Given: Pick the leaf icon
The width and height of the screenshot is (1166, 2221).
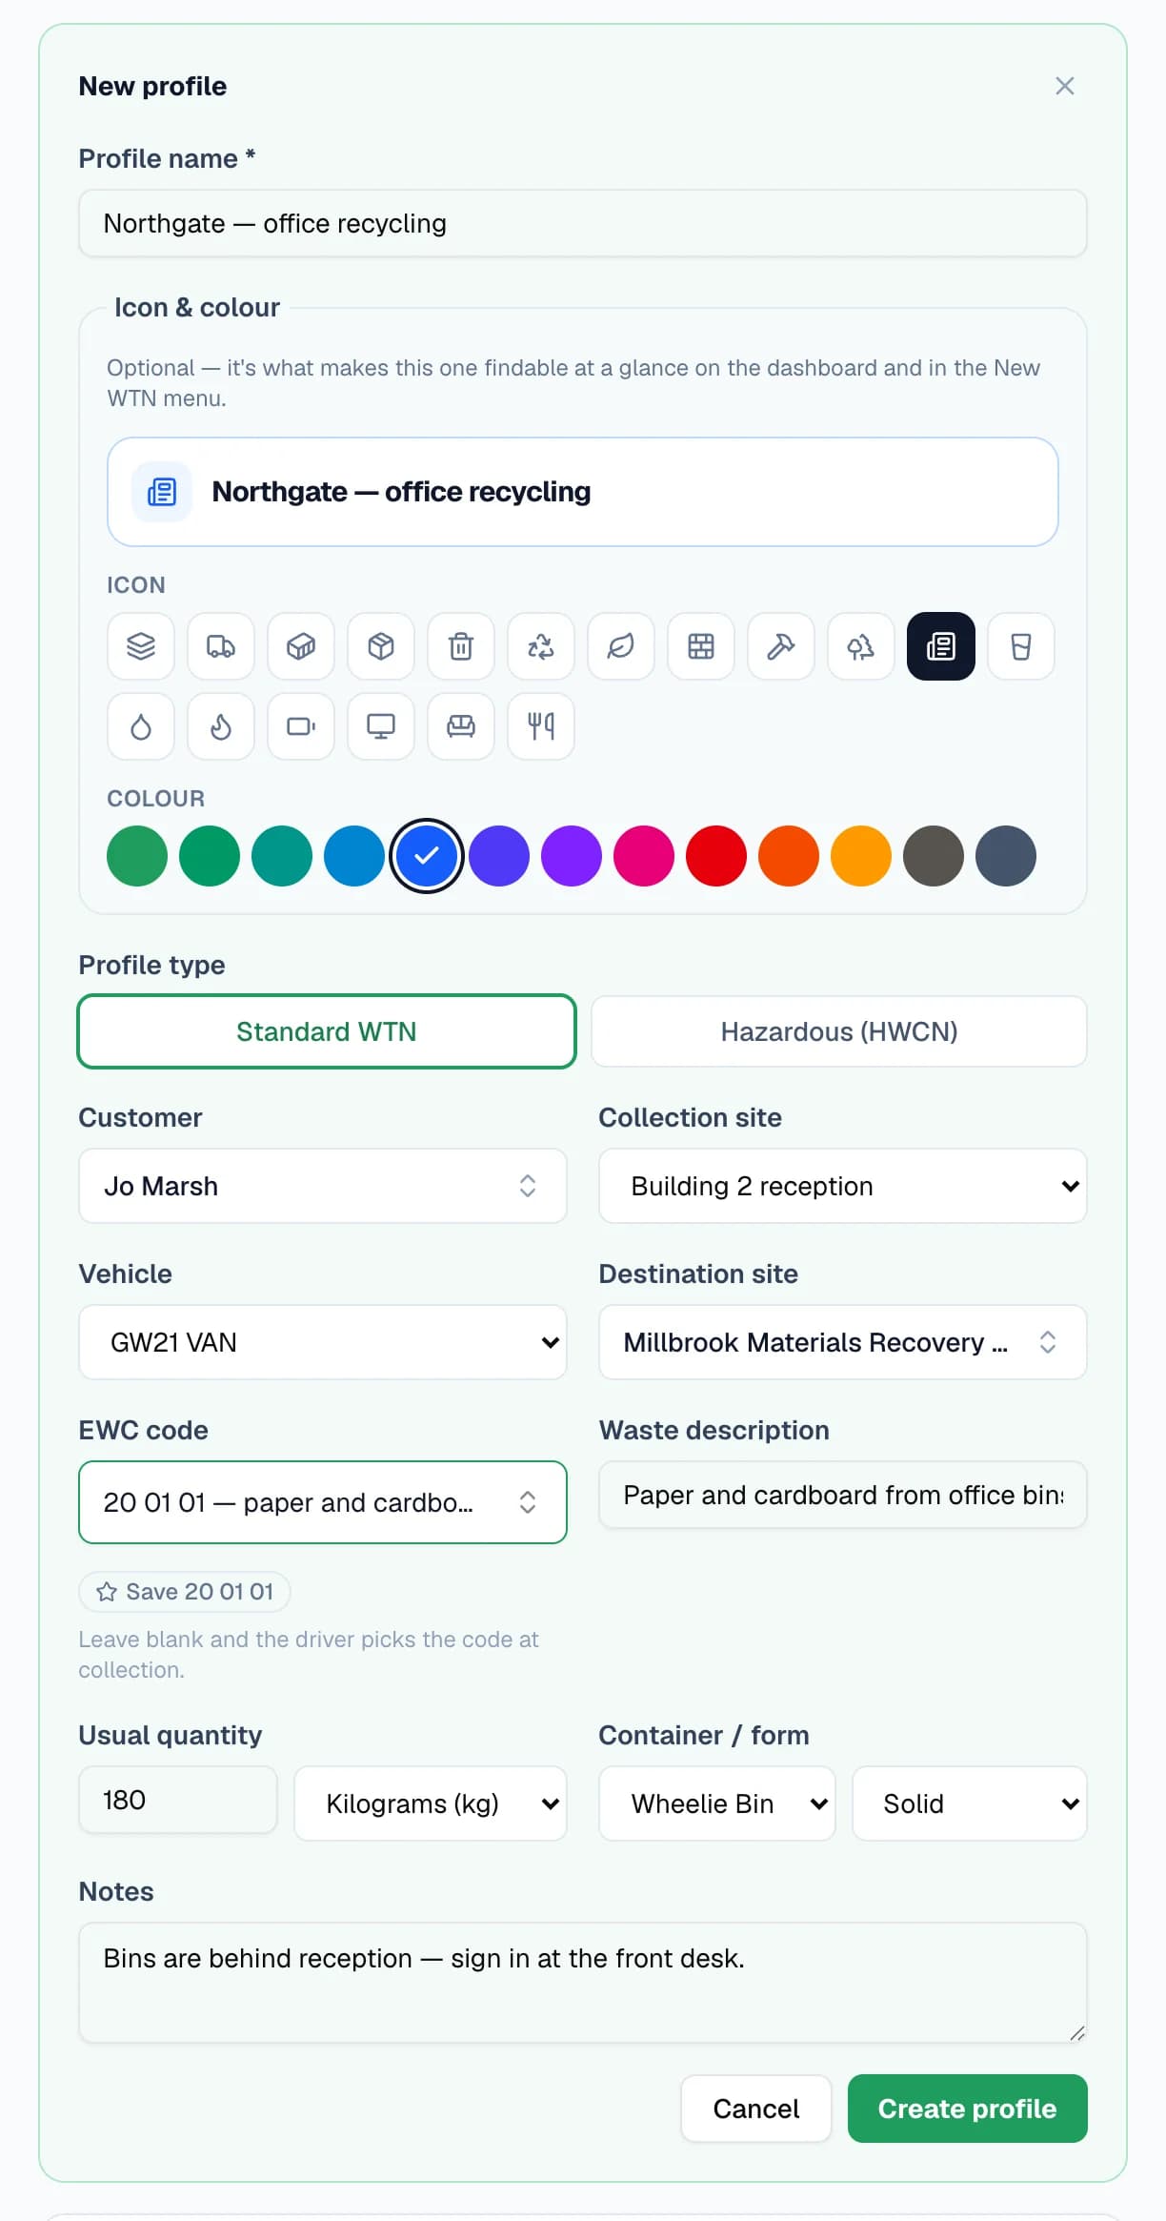Looking at the screenshot, I should point(621,646).
